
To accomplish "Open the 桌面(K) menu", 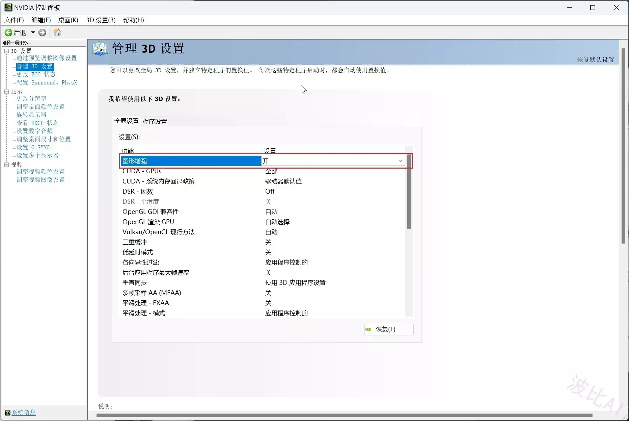I will (x=68, y=20).
